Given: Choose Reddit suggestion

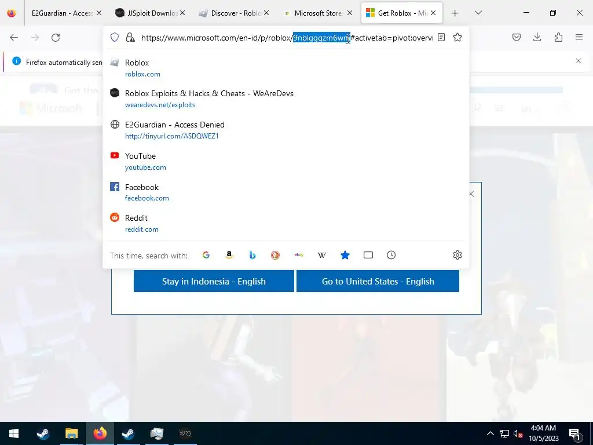Looking at the screenshot, I should [x=286, y=223].
